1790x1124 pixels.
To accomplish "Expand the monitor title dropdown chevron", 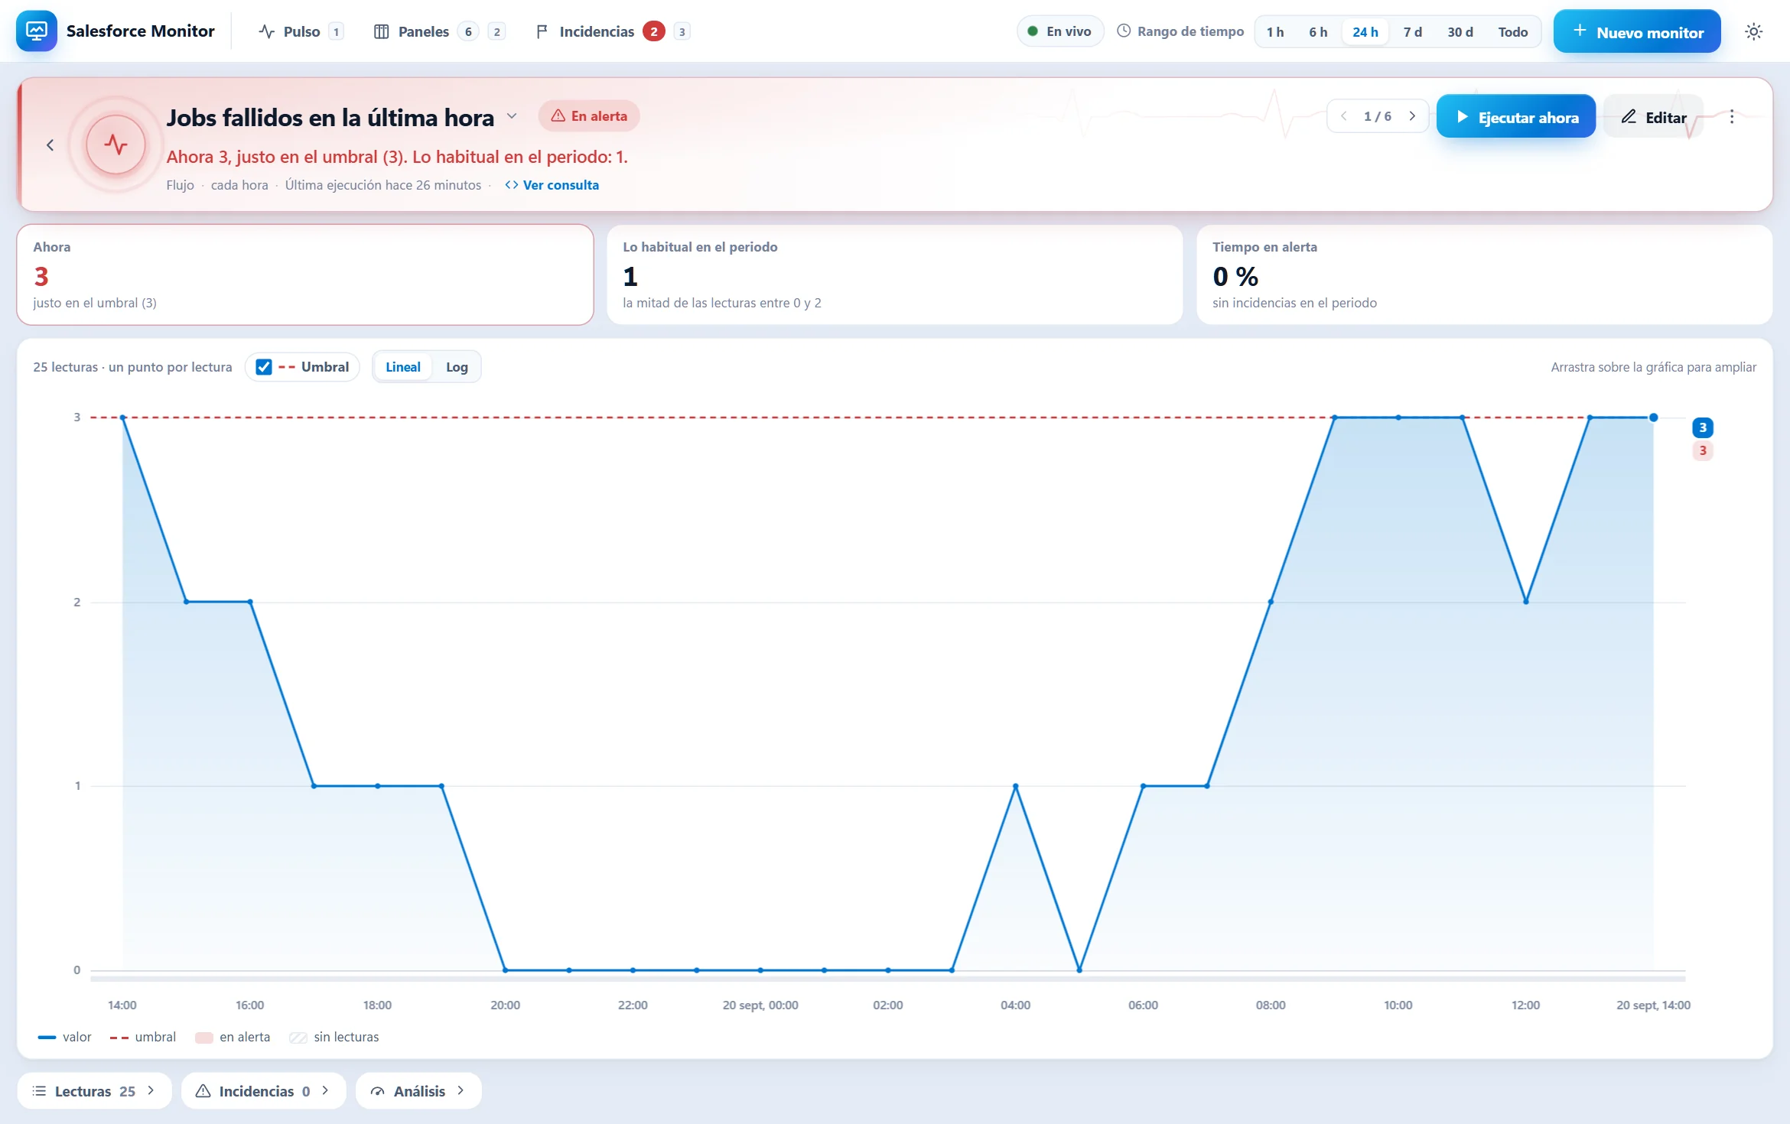I will click(512, 116).
